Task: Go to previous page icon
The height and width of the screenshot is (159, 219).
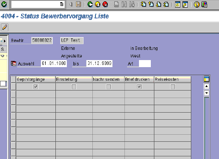Action: pos(151,4)
